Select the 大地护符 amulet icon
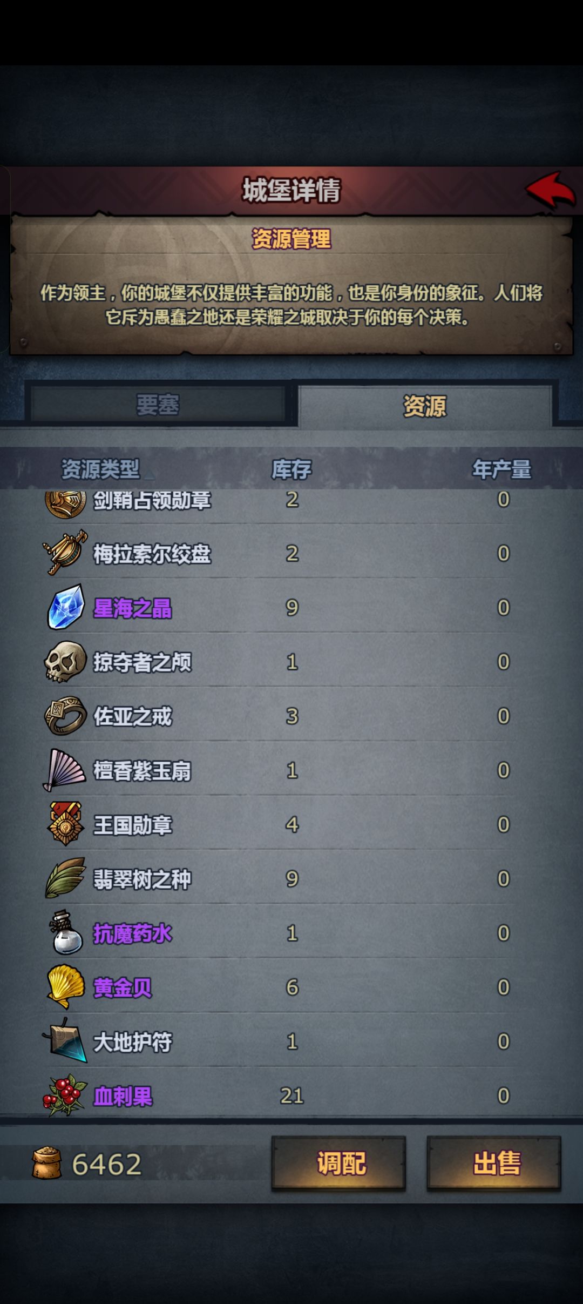Image resolution: width=583 pixels, height=1304 pixels. pyautogui.click(x=65, y=1040)
